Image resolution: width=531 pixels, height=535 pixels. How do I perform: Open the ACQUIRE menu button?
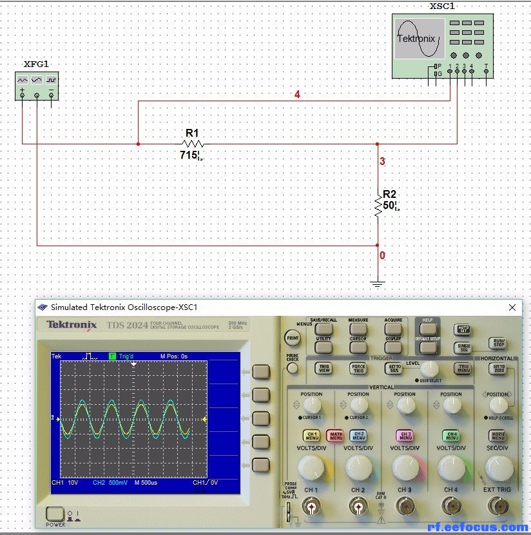pos(393,329)
